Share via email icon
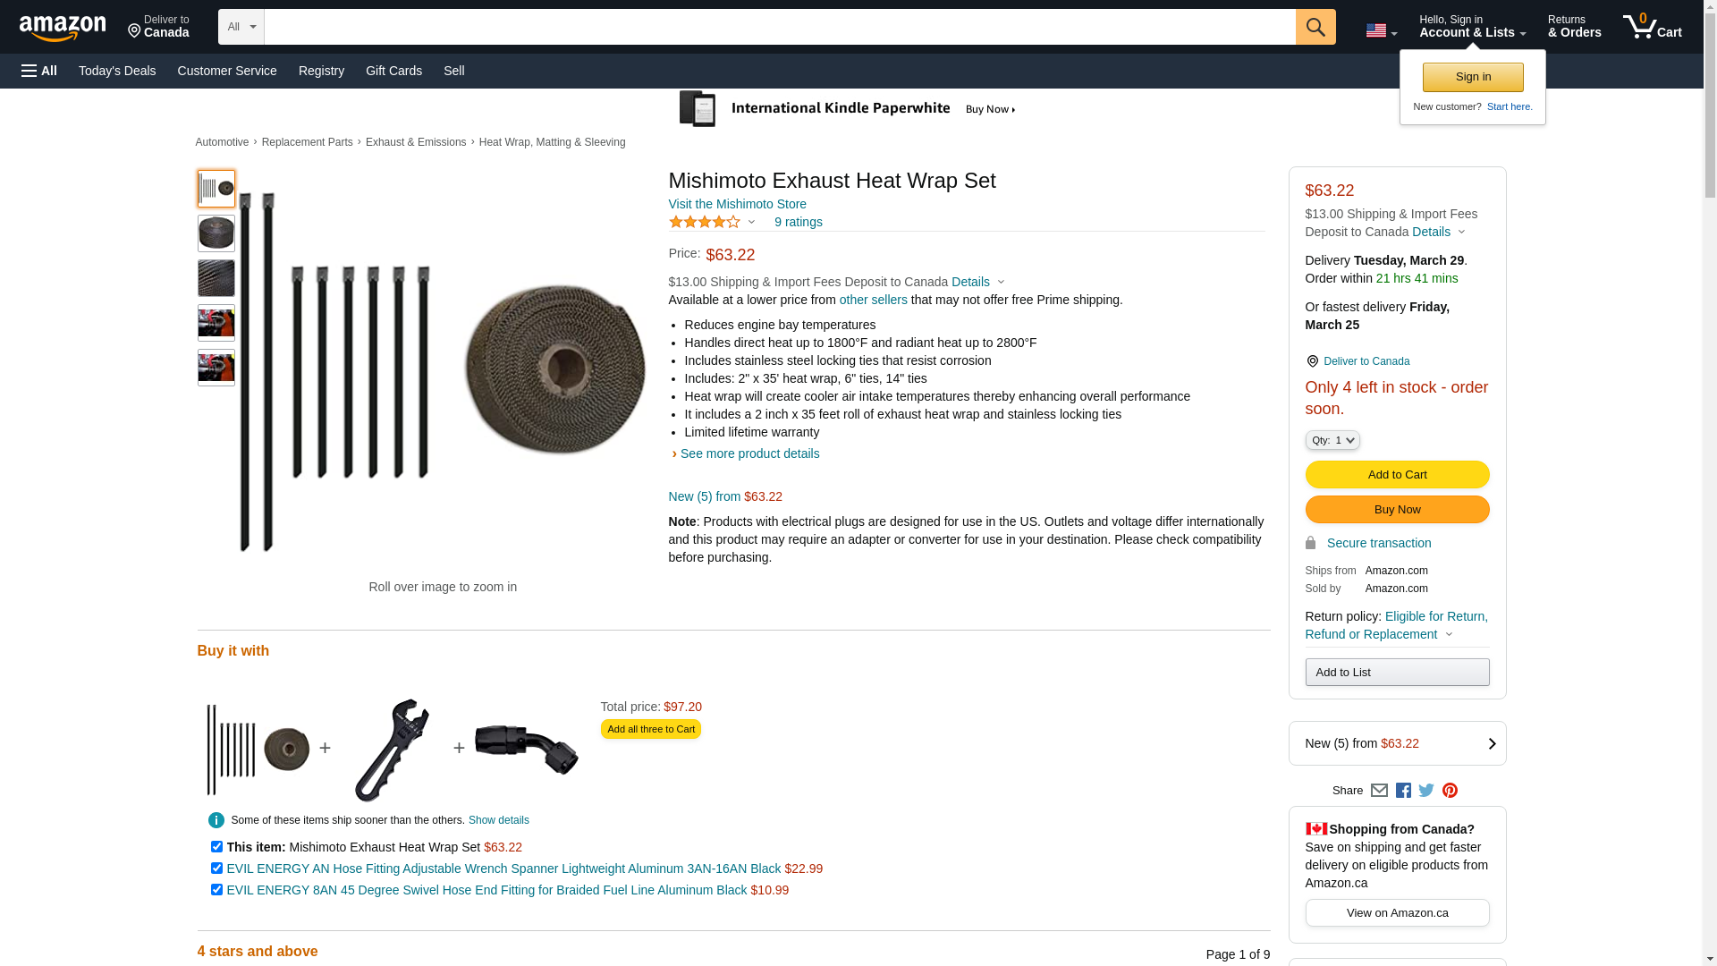This screenshot has height=966, width=1717. point(1379,791)
